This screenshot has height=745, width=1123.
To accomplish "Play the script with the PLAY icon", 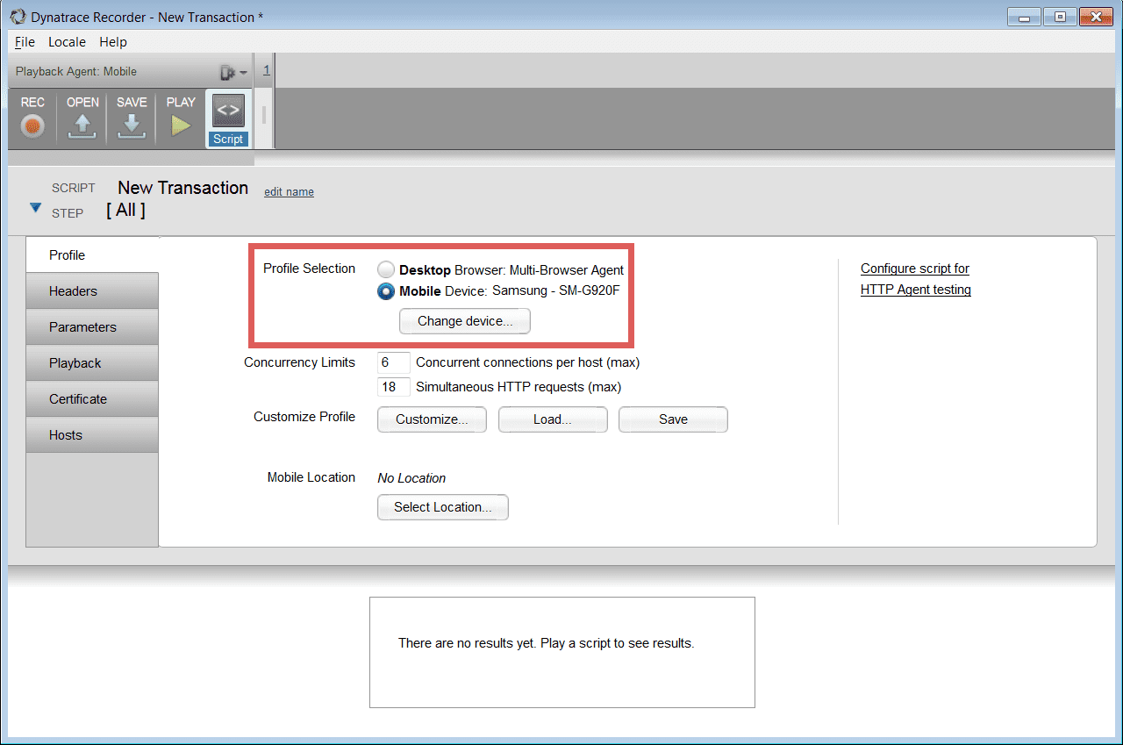I will tap(181, 118).
